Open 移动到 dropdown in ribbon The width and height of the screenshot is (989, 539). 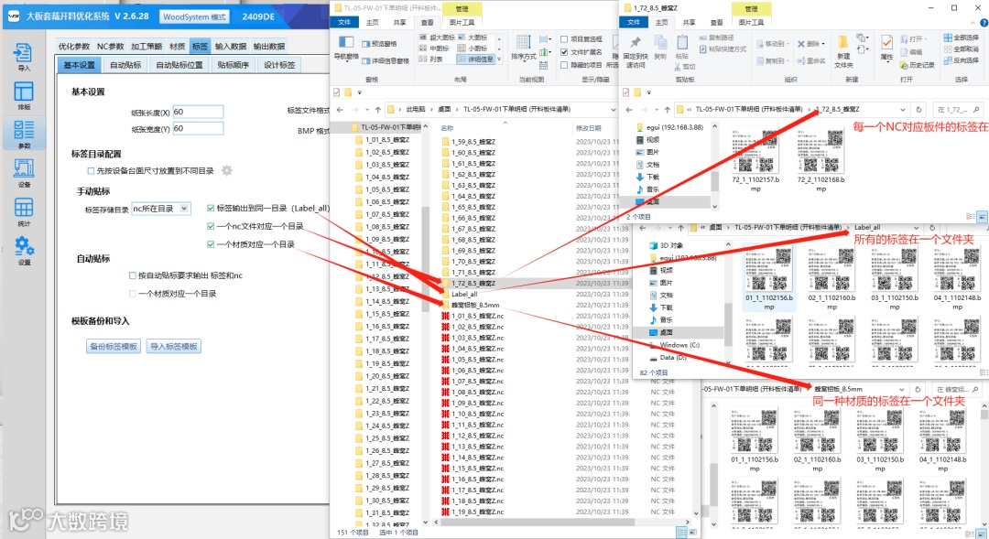pos(773,44)
